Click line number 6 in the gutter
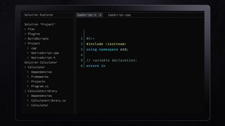Viewport: 225px width, 126px height. click(x=82, y=66)
